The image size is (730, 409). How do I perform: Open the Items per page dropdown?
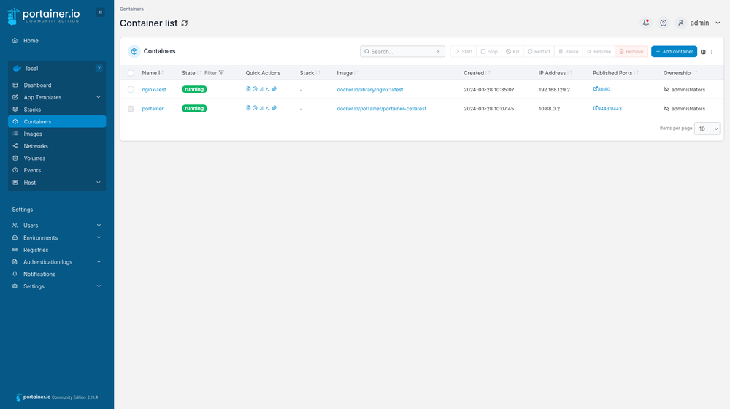tap(707, 129)
